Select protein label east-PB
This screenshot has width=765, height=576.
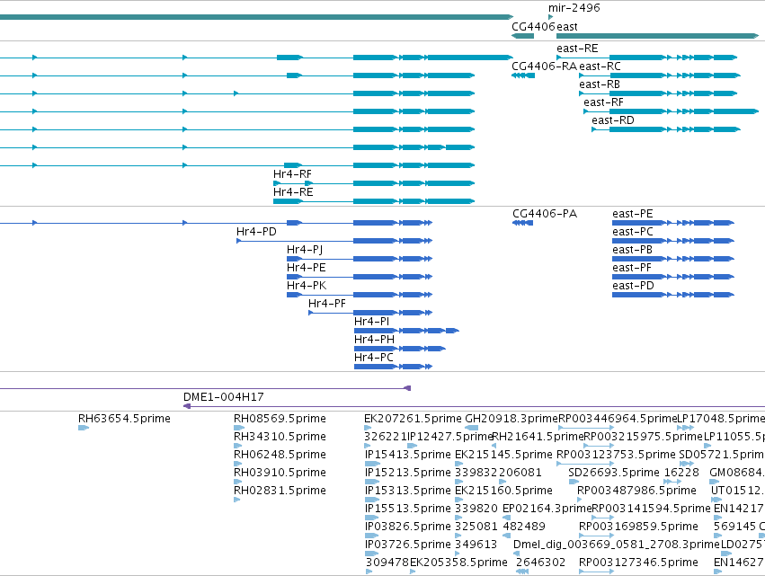pyautogui.click(x=632, y=250)
